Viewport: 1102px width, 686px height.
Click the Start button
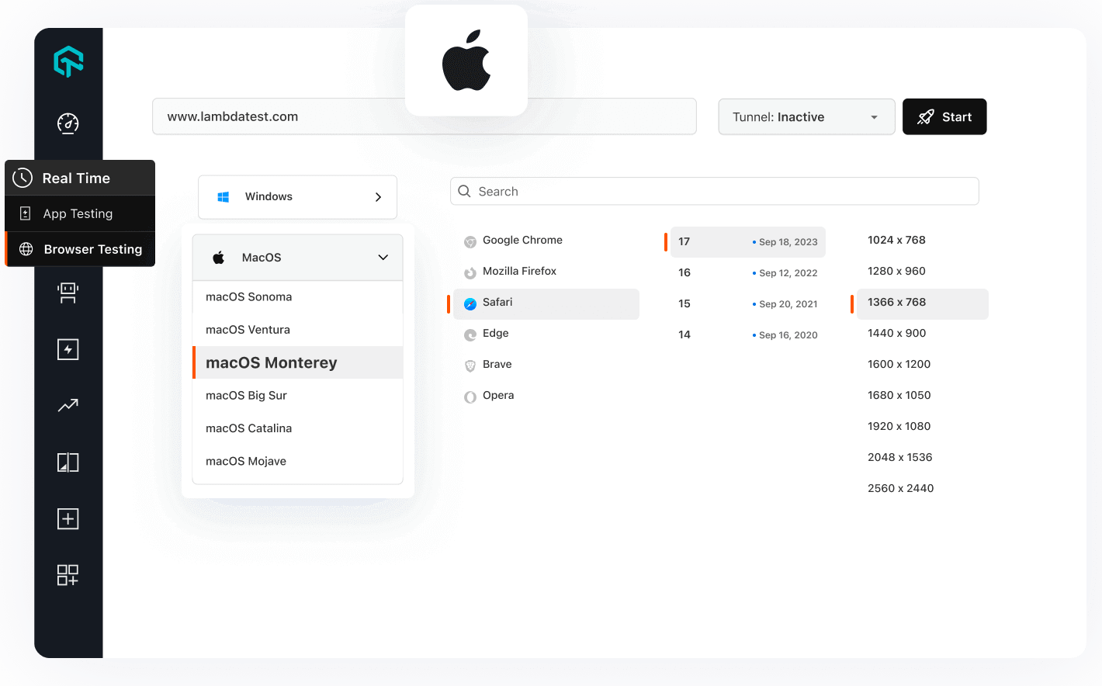point(944,116)
